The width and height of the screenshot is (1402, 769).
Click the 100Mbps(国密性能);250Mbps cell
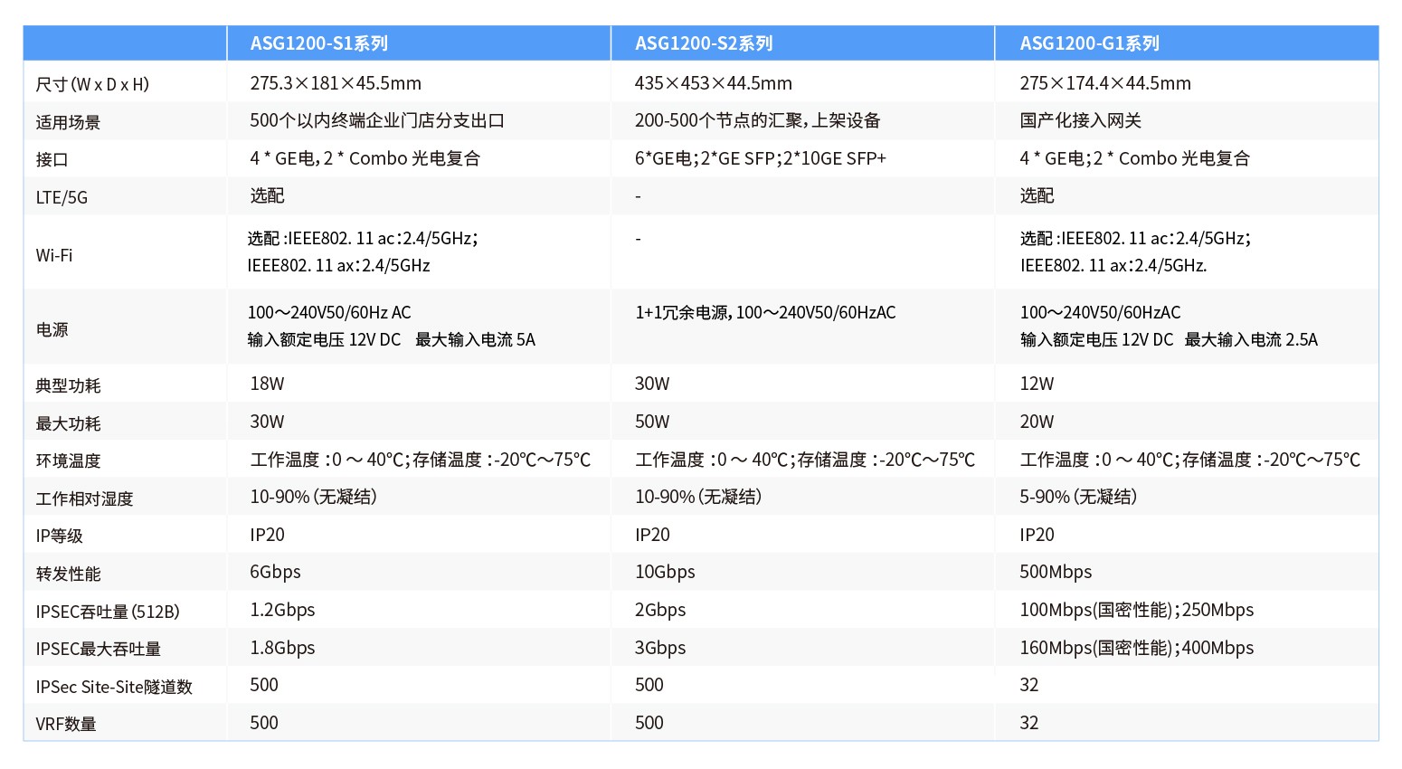(x=1137, y=610)
